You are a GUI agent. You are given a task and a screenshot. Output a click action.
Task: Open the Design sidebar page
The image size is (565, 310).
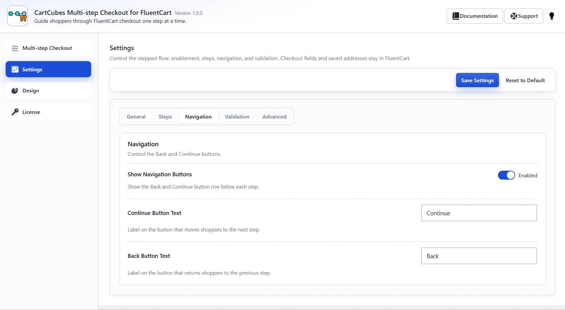48,91
